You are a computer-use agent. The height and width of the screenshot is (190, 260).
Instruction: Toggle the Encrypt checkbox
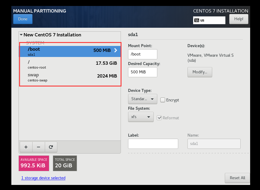162,100
